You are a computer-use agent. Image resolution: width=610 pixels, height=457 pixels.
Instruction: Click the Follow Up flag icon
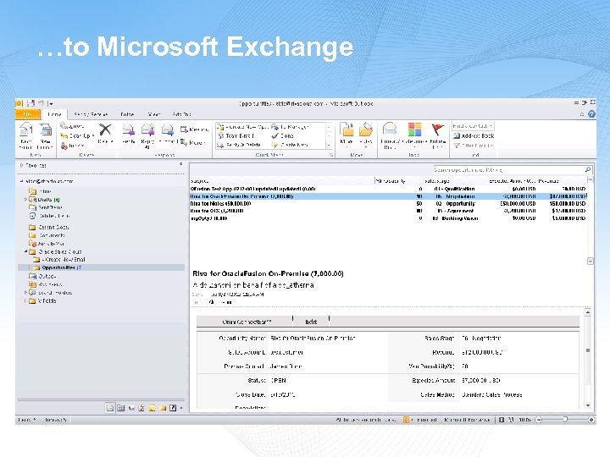coord(438,129)
